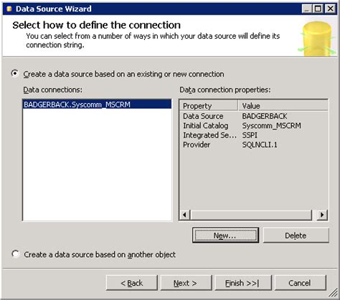The width and height of the screenshot is (340, 300).
Task: Click left arrow of properties scrollbar
Action: coord(185,215)
